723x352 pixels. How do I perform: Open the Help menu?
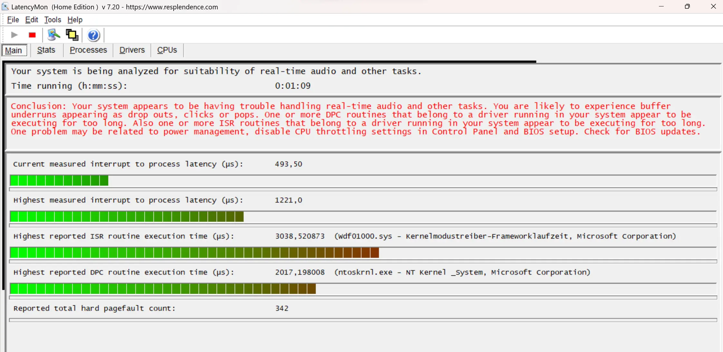(x=75, y=20)
